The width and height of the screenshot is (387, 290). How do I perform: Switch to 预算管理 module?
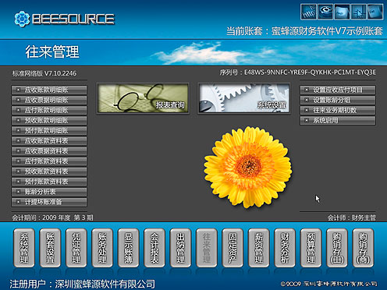[x=311, y=248]
